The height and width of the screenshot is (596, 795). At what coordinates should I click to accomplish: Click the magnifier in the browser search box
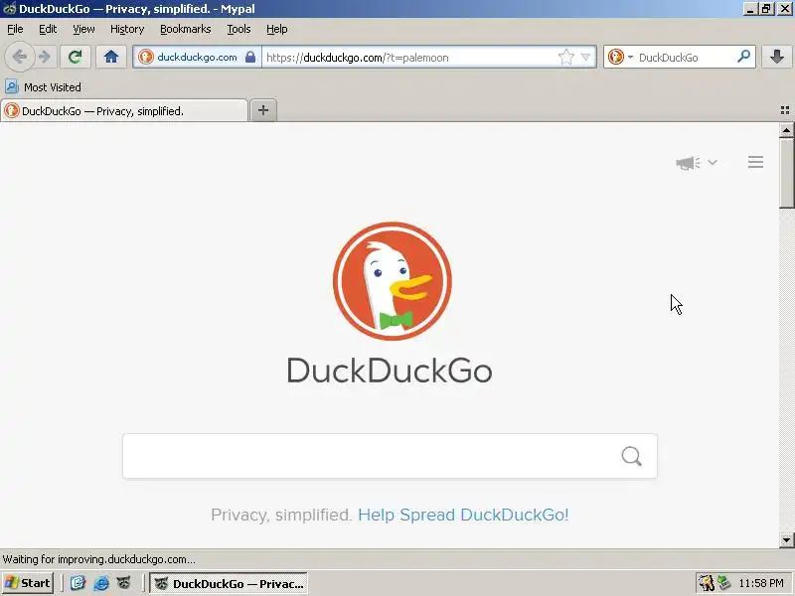tap(743, 57)
